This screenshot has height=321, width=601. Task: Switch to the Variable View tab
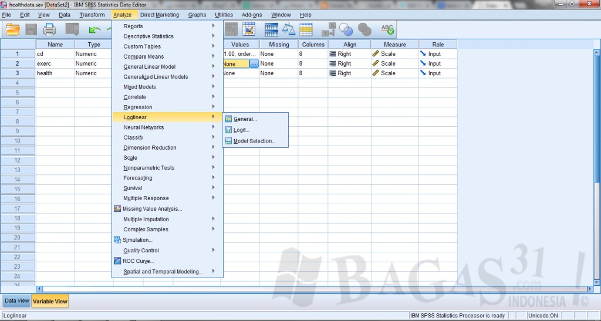(50, 301)
